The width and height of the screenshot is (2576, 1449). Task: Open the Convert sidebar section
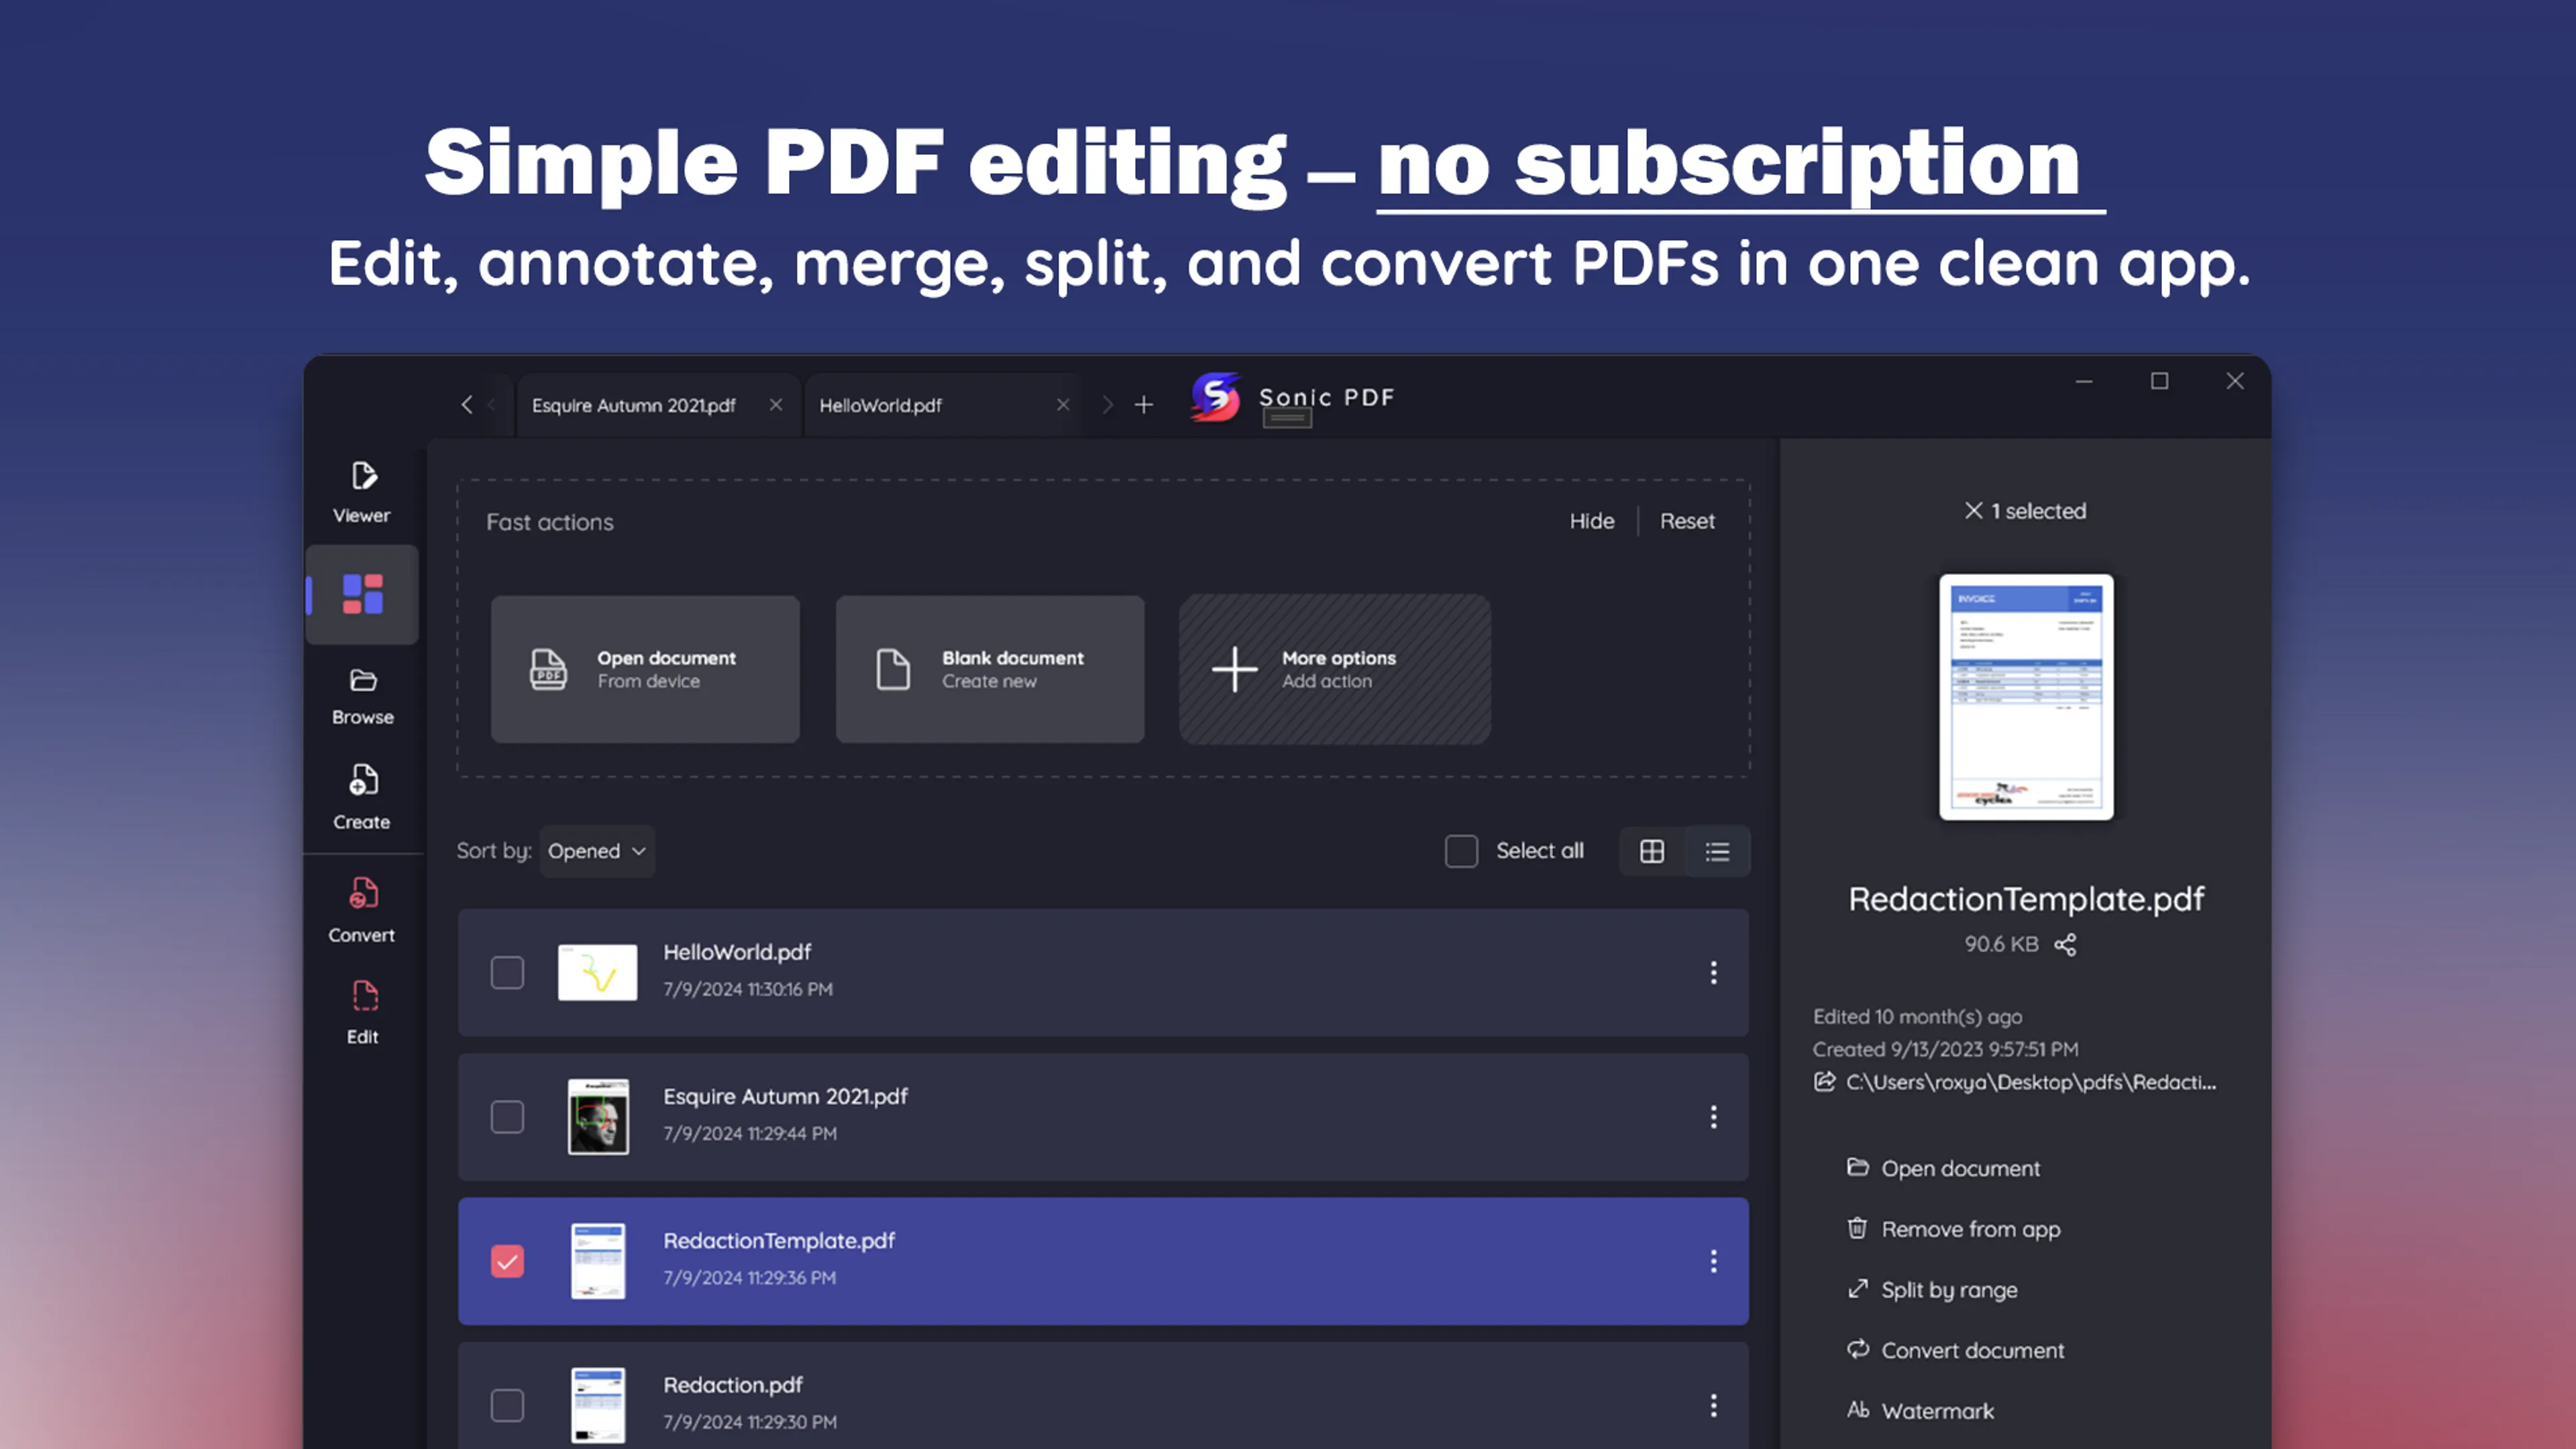[362, 911]
